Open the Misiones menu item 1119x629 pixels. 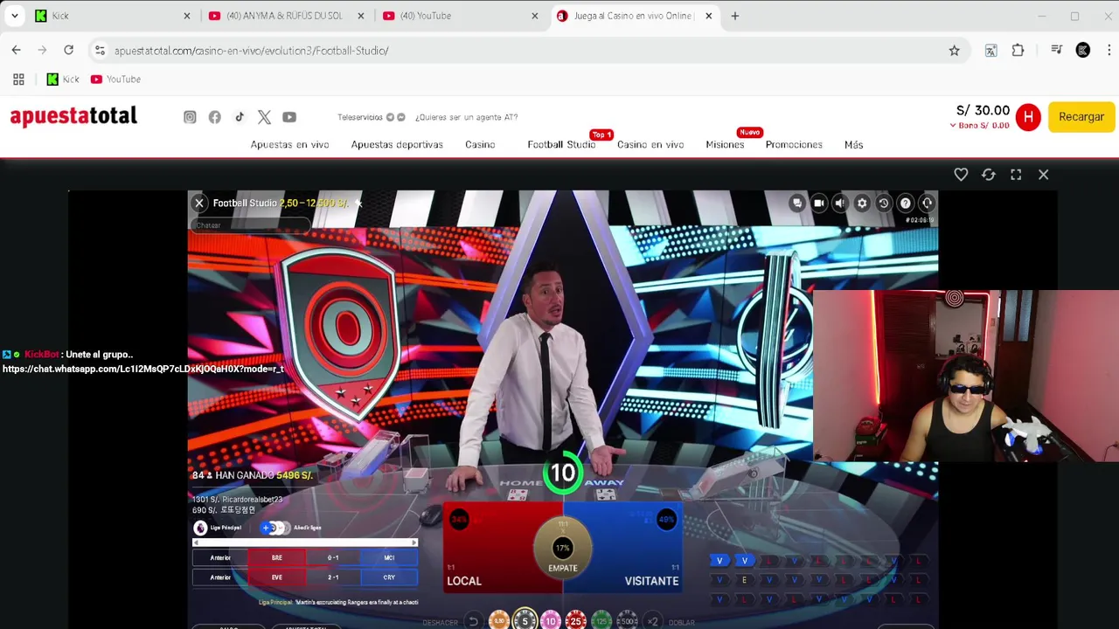click(x=725, y=145)
